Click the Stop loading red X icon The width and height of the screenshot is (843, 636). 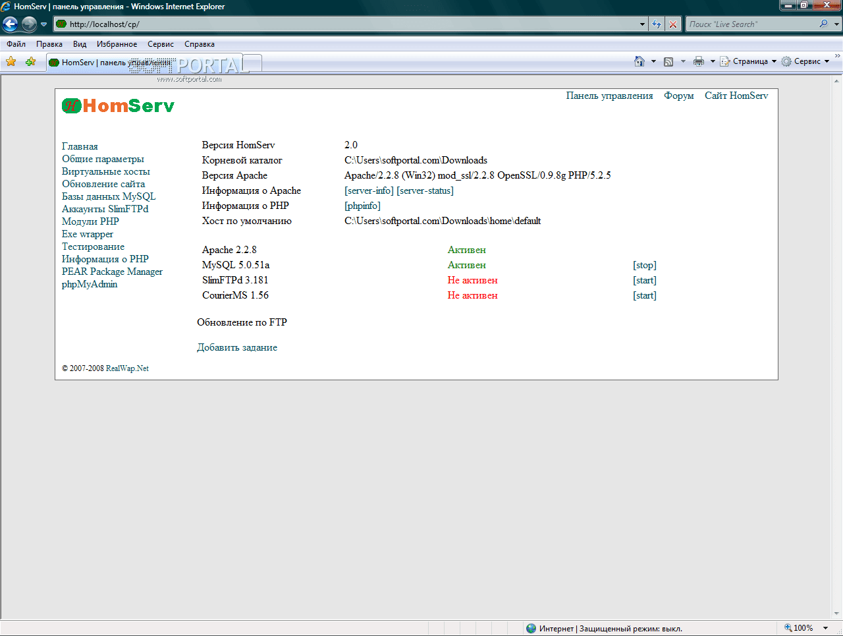672,24
